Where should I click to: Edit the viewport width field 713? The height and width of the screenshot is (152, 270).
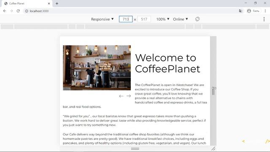pyautogui.click(x=126, y=19)
